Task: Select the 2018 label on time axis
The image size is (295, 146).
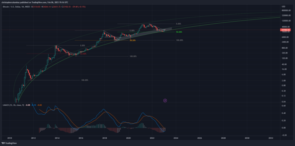Action: click(104, 138)
